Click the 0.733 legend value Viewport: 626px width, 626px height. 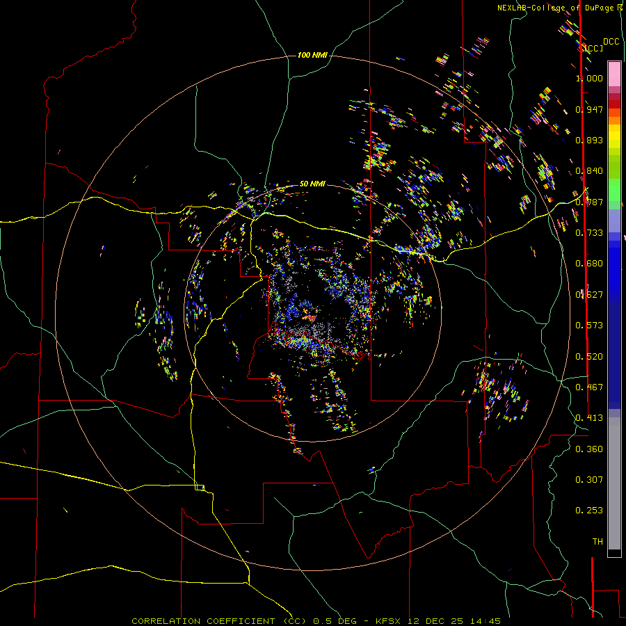(589, 233)
